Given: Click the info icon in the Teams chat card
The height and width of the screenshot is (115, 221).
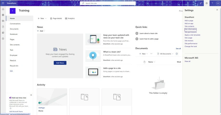Looking at the screenshot, I should (x=10, y=108).
